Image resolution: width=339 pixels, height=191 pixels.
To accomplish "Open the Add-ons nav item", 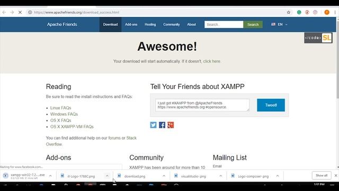I will pos(131,24).
